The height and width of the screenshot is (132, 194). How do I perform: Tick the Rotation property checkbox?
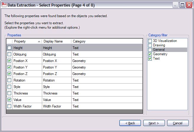(x=9, y=80)
